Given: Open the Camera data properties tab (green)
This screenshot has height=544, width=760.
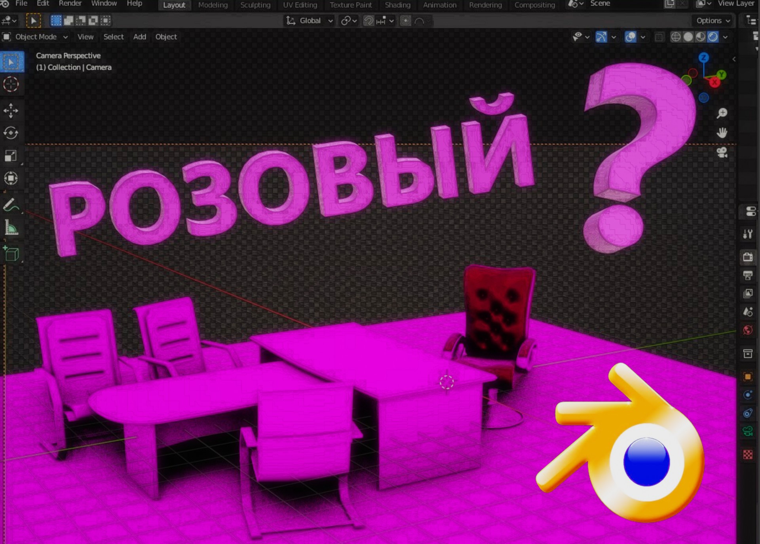Looking at the screenshot, I should (748, 431).
